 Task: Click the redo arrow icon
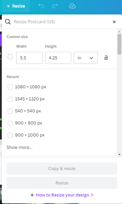[x=55, y=6]
